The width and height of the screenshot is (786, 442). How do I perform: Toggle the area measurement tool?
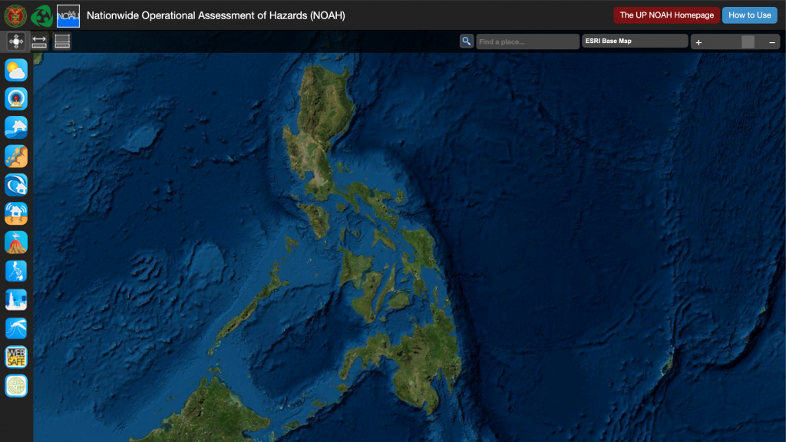[x=62, y=41]
